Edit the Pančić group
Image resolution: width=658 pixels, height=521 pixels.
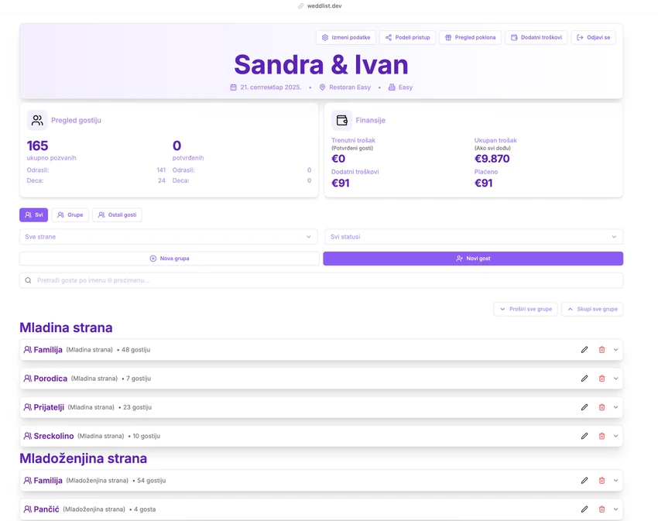(x=584, y=509)
